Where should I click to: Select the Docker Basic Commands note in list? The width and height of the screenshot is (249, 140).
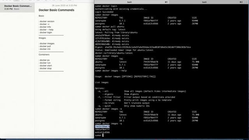pos(17,7)
